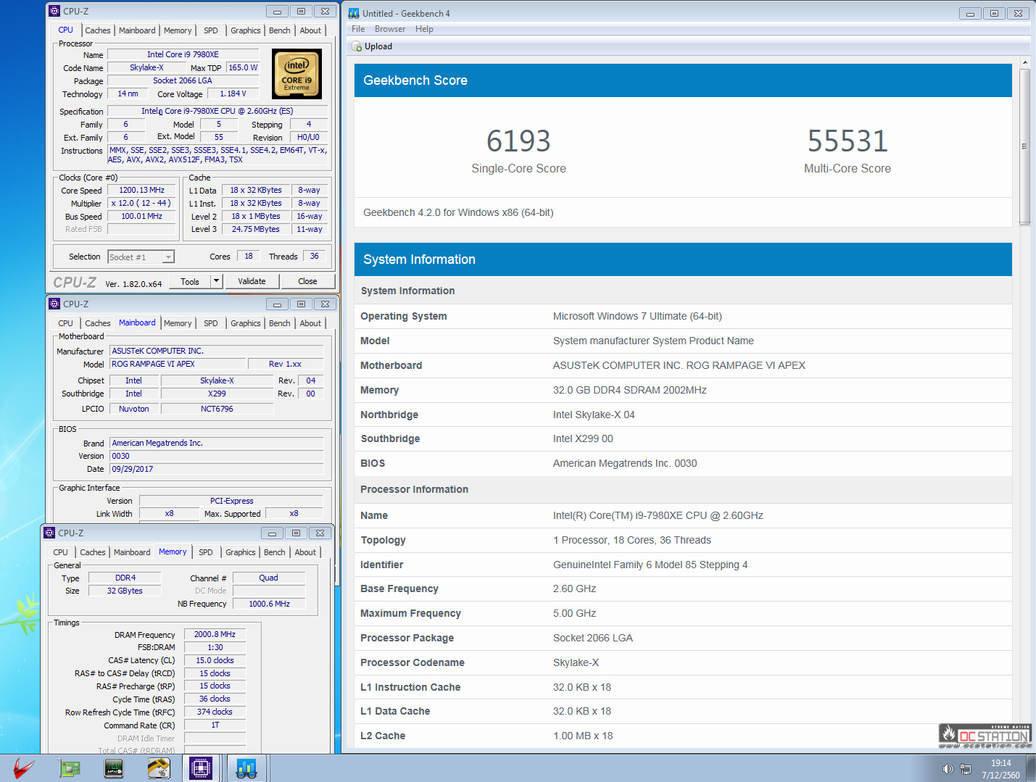Click the NB Frequency value 1000.6 MHz
The width and height of the screenshot is (1036, 782).
[269, 604]
